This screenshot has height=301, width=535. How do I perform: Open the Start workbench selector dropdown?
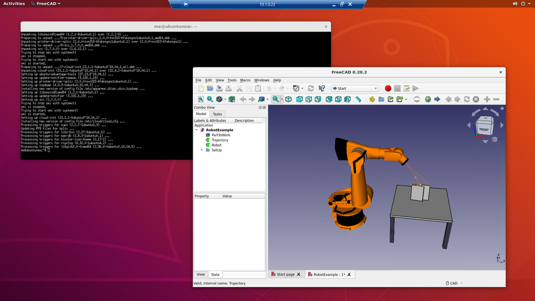point(355,88)
